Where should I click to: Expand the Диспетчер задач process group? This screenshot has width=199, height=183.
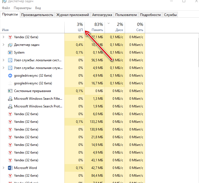tap(4, 45)
